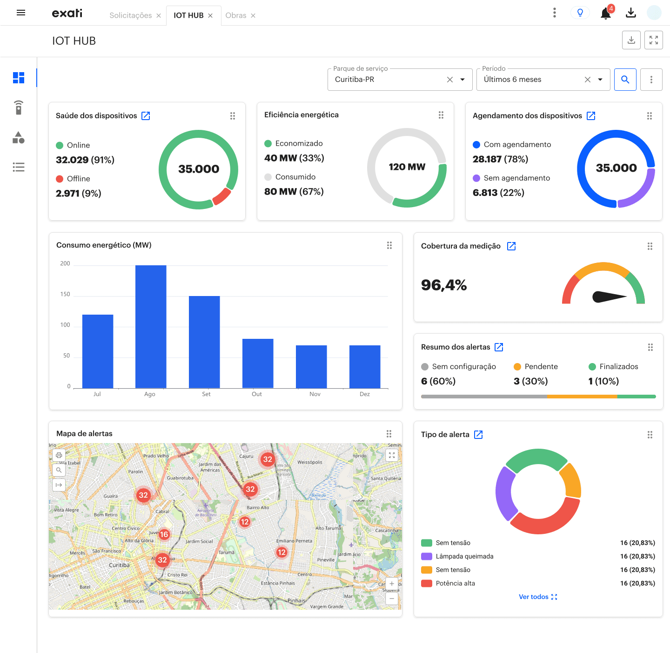The width and height of the screenshot is (670, 653).
Task: Expand the Período dropdown
Action: pyautogui.click(x=600, y=80)
